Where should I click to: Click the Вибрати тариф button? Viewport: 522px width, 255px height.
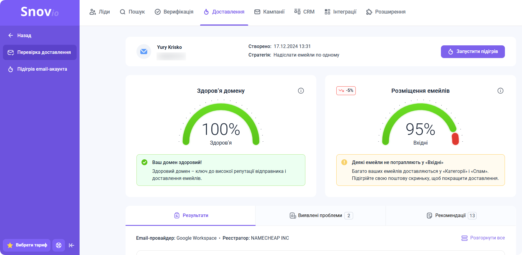(x=27, y=245)
